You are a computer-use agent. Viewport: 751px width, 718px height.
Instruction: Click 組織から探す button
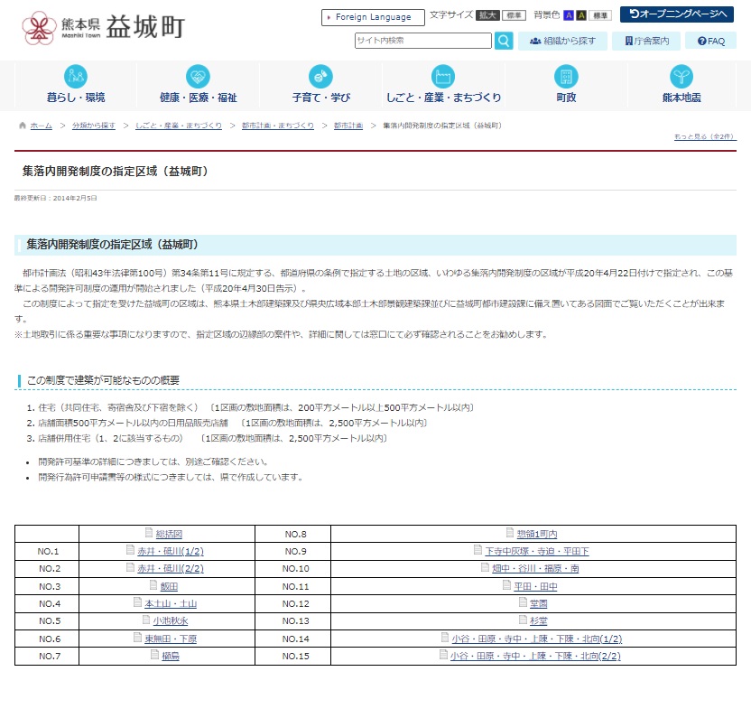[x=562, y=41]
